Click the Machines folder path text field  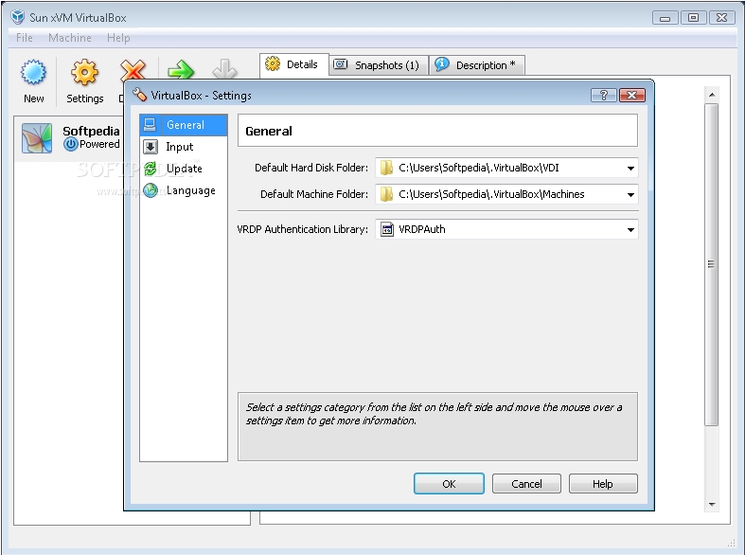[506, 194]
